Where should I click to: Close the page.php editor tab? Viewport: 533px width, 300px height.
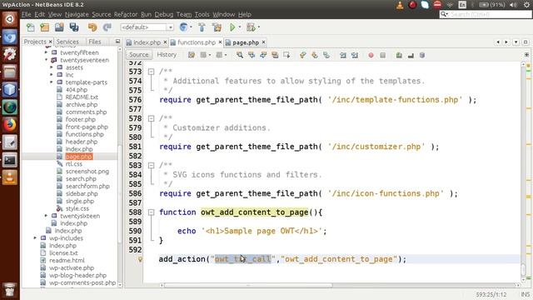pos(263,42)
